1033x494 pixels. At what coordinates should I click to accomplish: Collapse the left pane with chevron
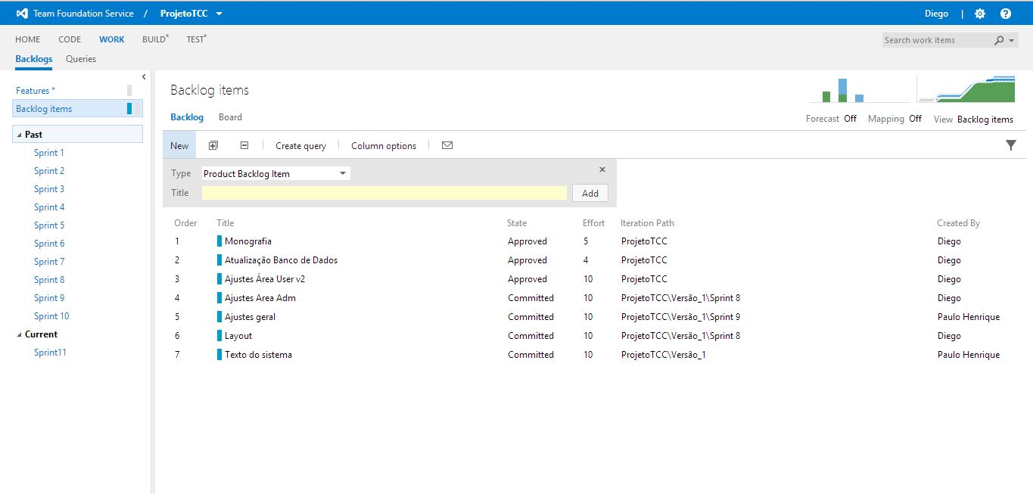(144, 76)
